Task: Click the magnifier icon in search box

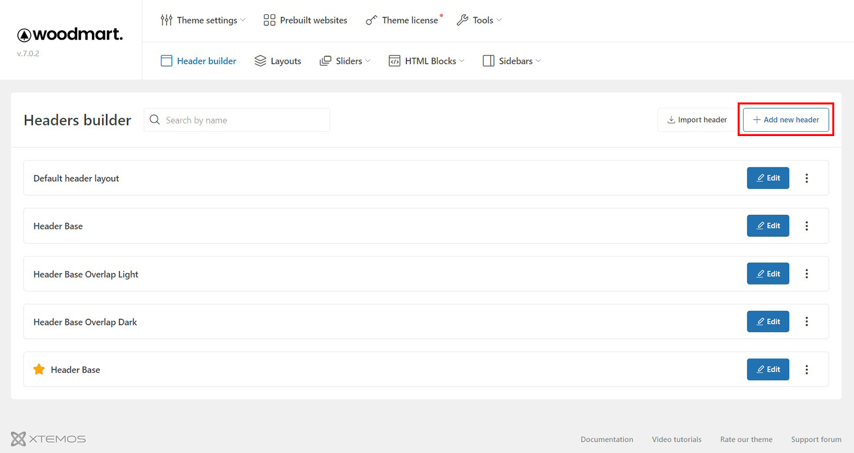Action: pyautogui.click(x=155, y=120)
